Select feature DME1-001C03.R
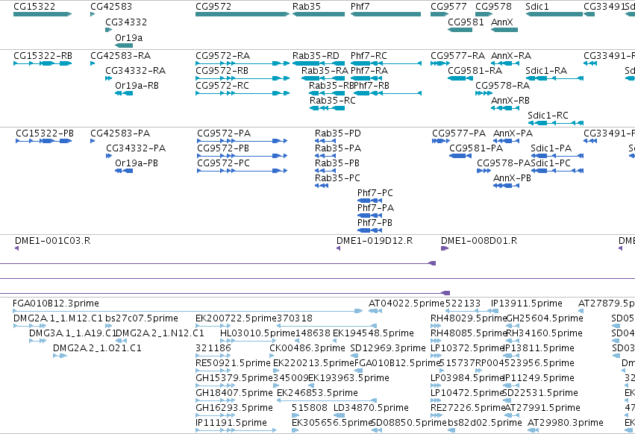 (53, 241)
